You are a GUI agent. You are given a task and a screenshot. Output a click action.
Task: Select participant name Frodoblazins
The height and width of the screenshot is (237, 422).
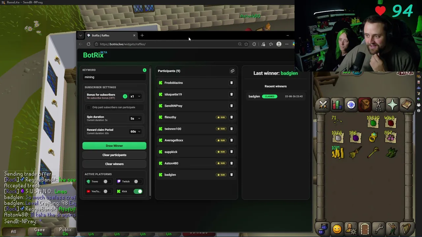(x=173, y=83)
